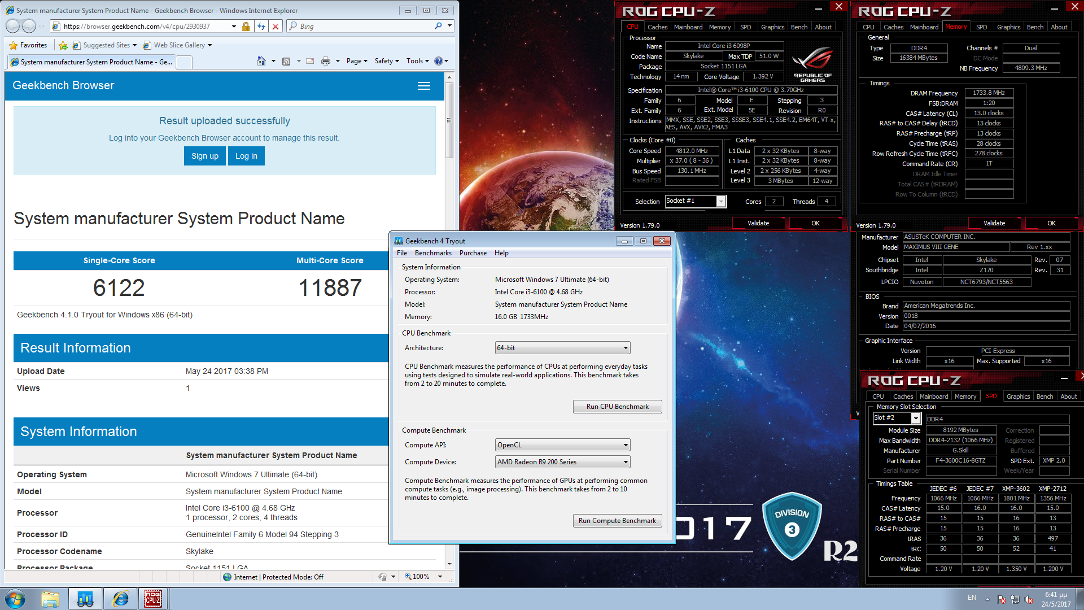Click the Windows Start orb
The image size is (1084, 610).
pyautogui.click(x=15, y=599)
